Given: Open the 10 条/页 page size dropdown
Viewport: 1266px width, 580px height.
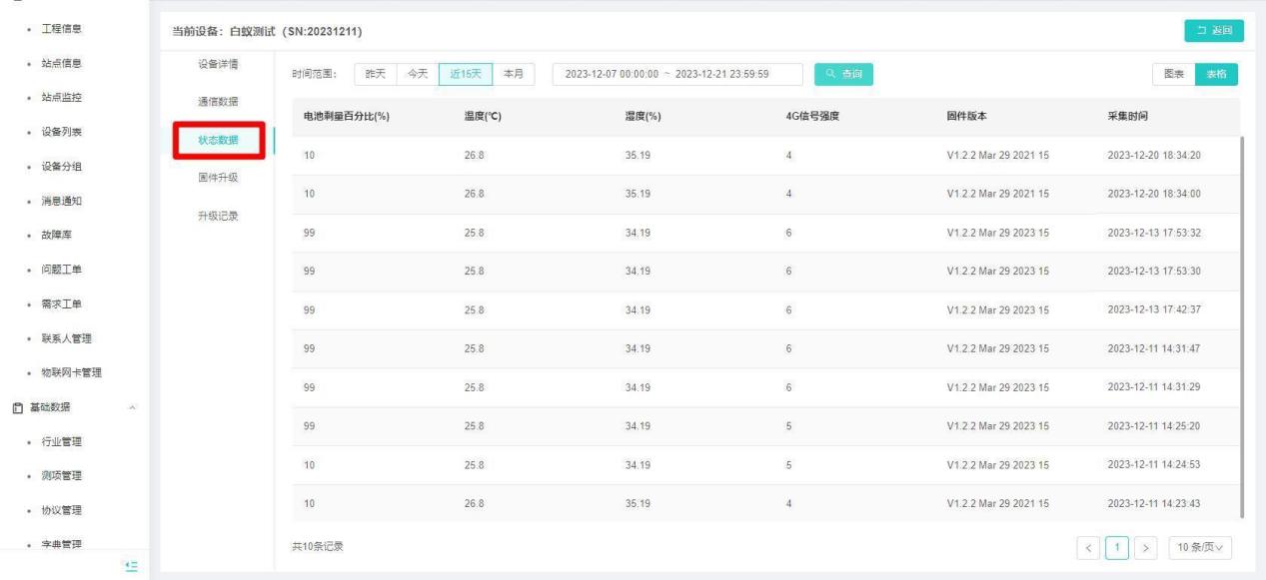Looking at the screenshot, I should coord(1199,546).
